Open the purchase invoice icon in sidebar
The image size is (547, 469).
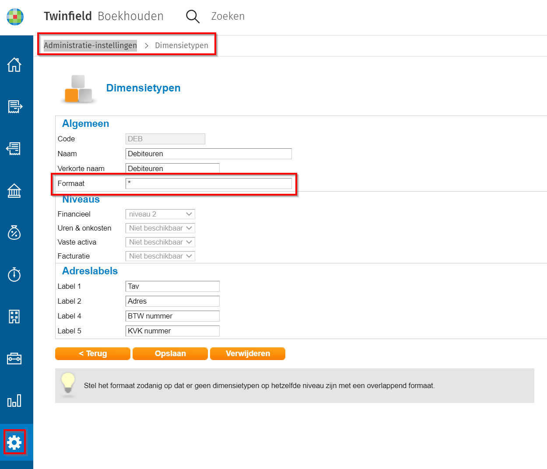(x=14, y=149)
